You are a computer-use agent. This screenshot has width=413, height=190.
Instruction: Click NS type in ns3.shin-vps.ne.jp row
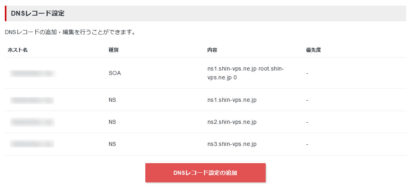tap(112, 144)
